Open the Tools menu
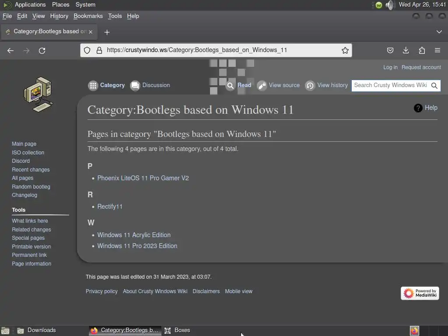This screenshot has width=448, height=336. coord(115,16)
